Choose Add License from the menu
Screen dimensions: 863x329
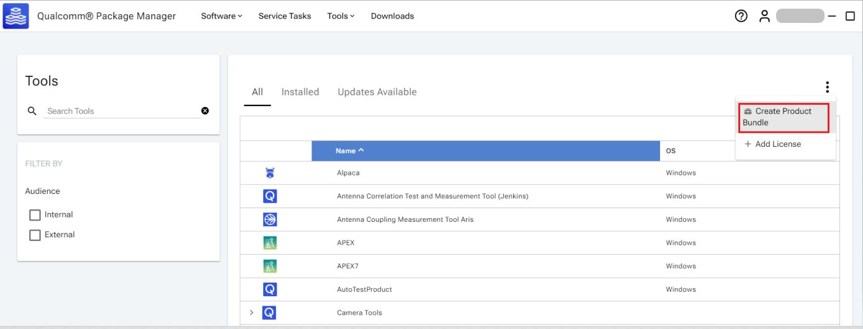pyautogui.click(x=772, y=144)
